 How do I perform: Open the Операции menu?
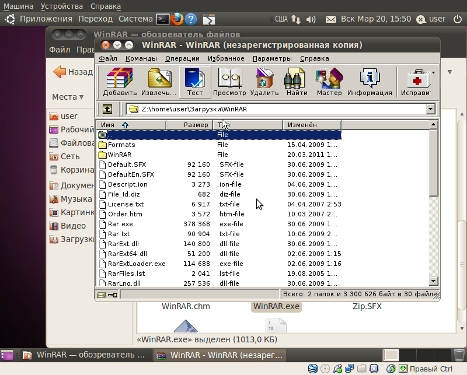(x=182, y=58)
